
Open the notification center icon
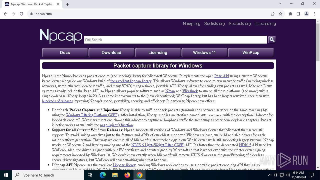point(312,175)
